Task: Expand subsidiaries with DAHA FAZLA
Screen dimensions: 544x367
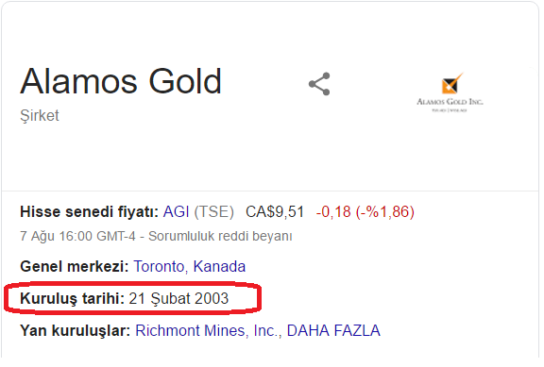Action: [x=333, y=330]
